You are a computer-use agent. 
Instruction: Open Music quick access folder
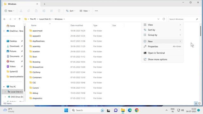point(10,61)
